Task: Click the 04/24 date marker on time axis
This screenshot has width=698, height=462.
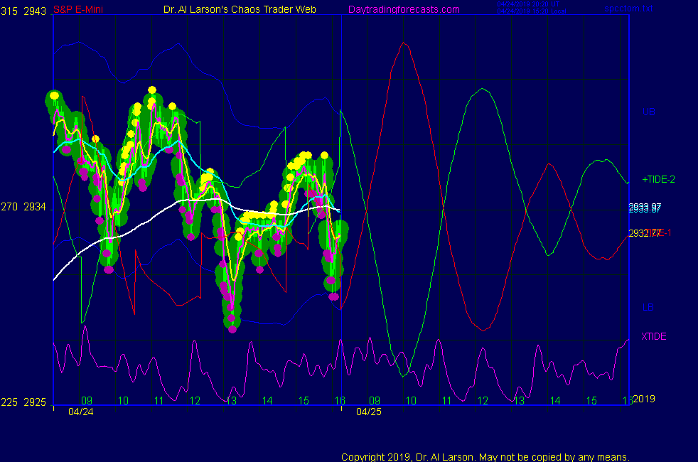Action: (x=80, y=411)
